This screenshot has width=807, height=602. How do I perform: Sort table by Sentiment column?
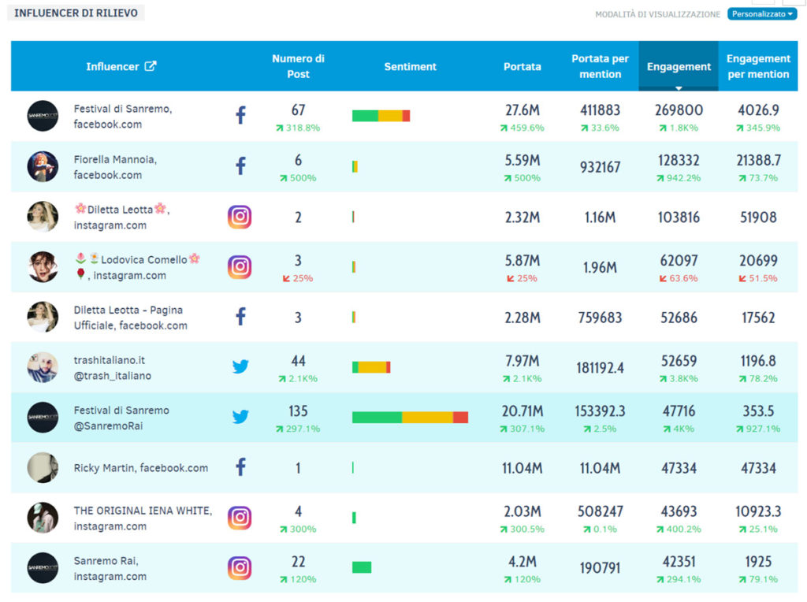point(410,66)
